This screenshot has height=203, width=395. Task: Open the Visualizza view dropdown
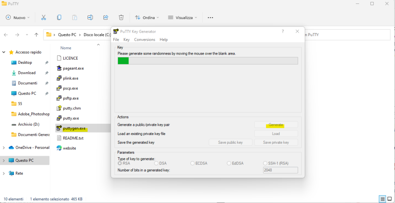coord(182,17)
